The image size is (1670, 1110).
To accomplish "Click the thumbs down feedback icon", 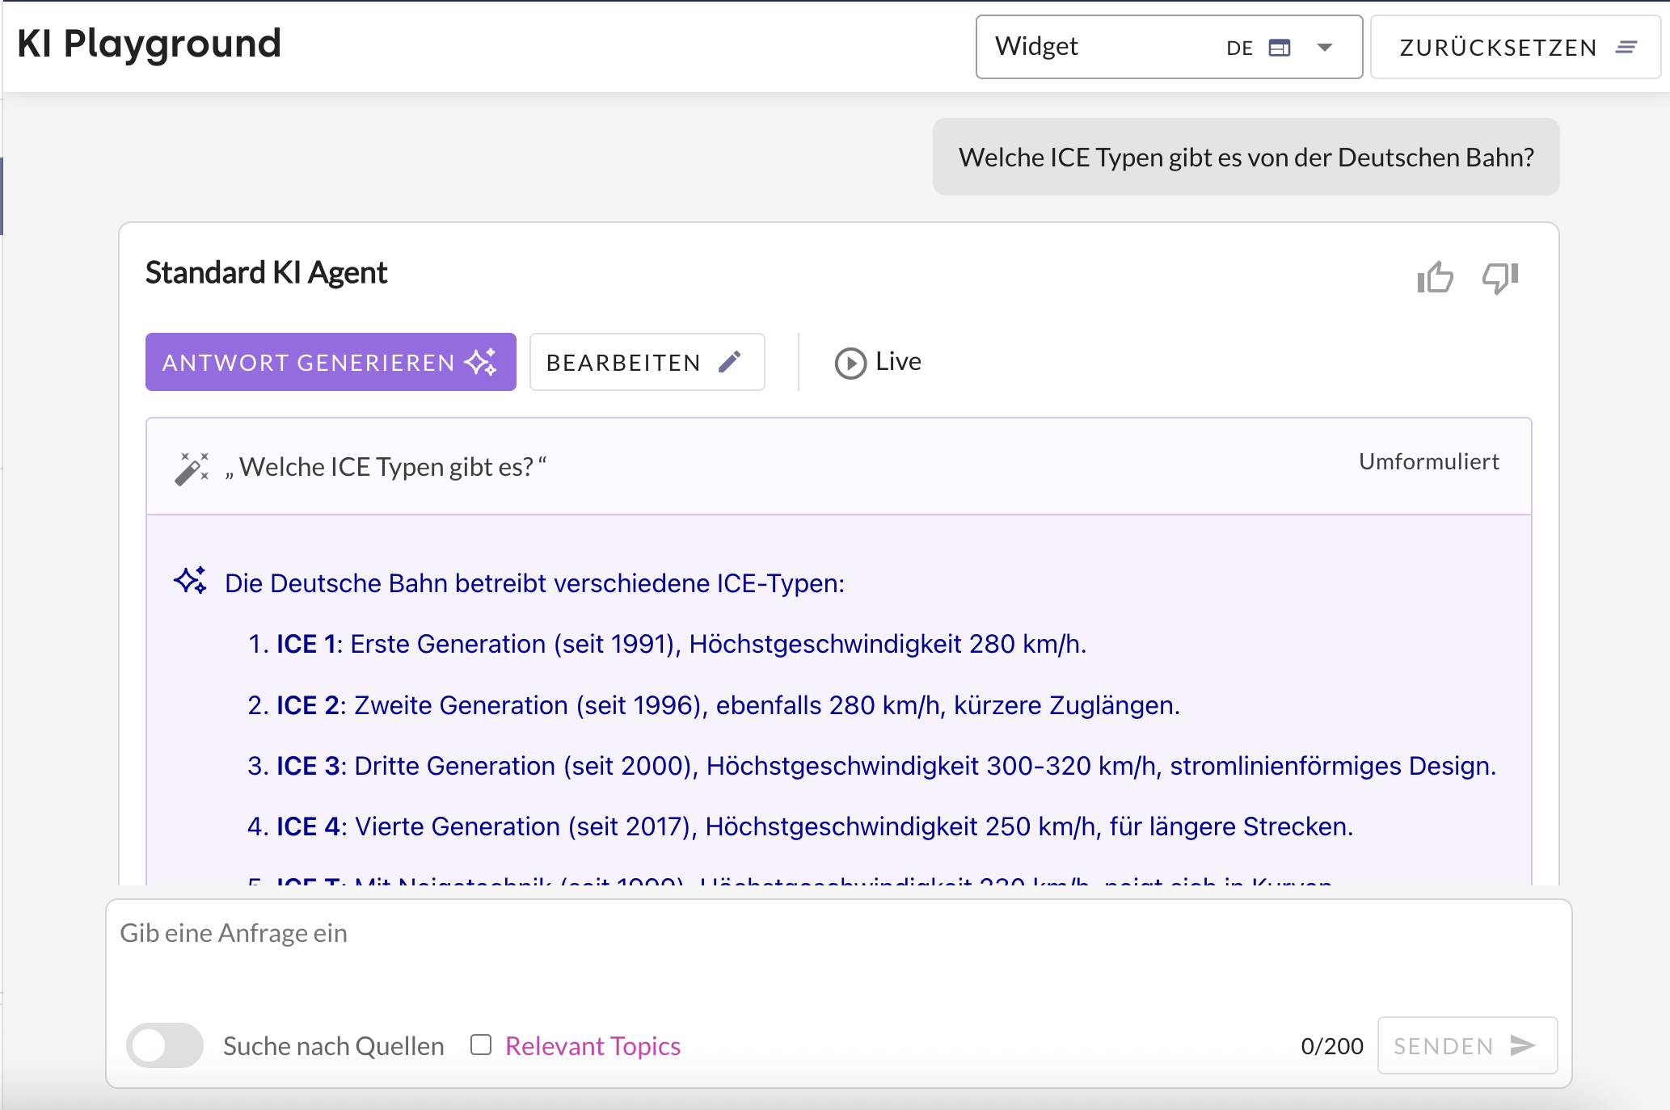I will point(1500,278).
